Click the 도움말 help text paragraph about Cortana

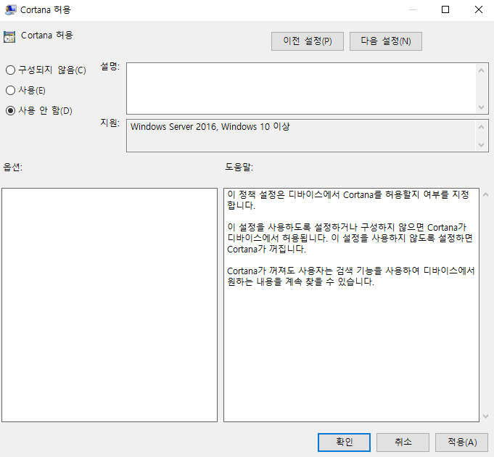coord(350,238)
